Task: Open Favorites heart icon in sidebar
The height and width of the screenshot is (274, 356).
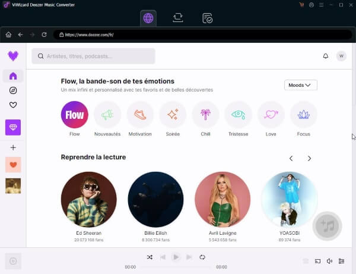Action: coord(13,105)
